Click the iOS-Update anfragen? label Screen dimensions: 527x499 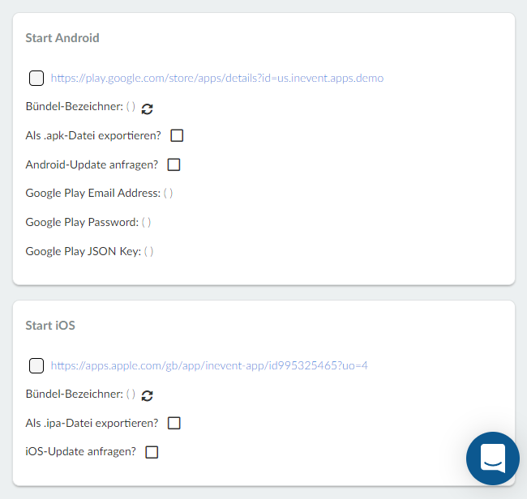[x=80, y=452]
